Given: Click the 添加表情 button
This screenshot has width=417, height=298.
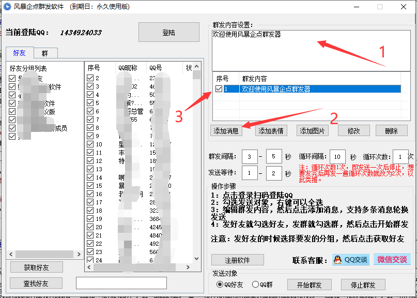Looking at the screenshot, I should pos(271,130).
